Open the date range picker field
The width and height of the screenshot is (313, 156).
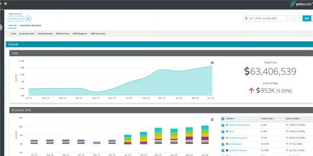pos(265,18)
